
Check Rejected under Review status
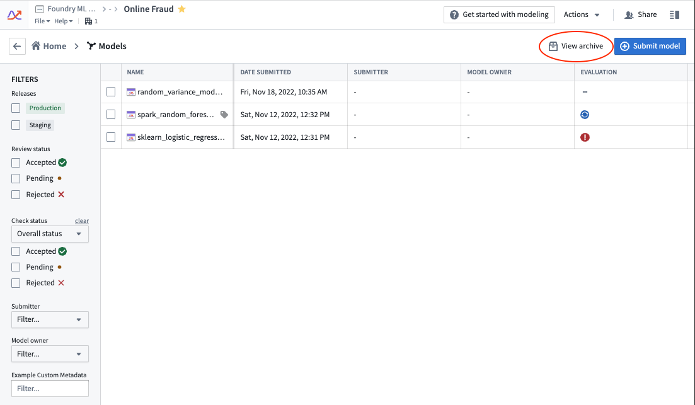(x=16, y=195)
